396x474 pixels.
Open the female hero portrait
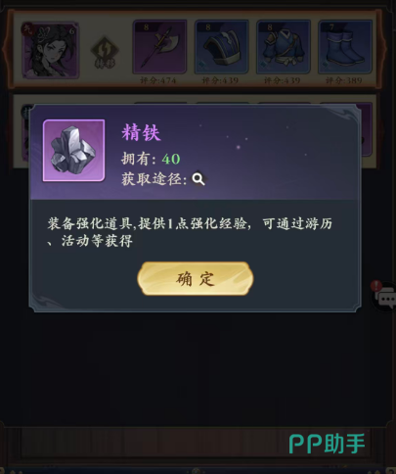[51, 50]
